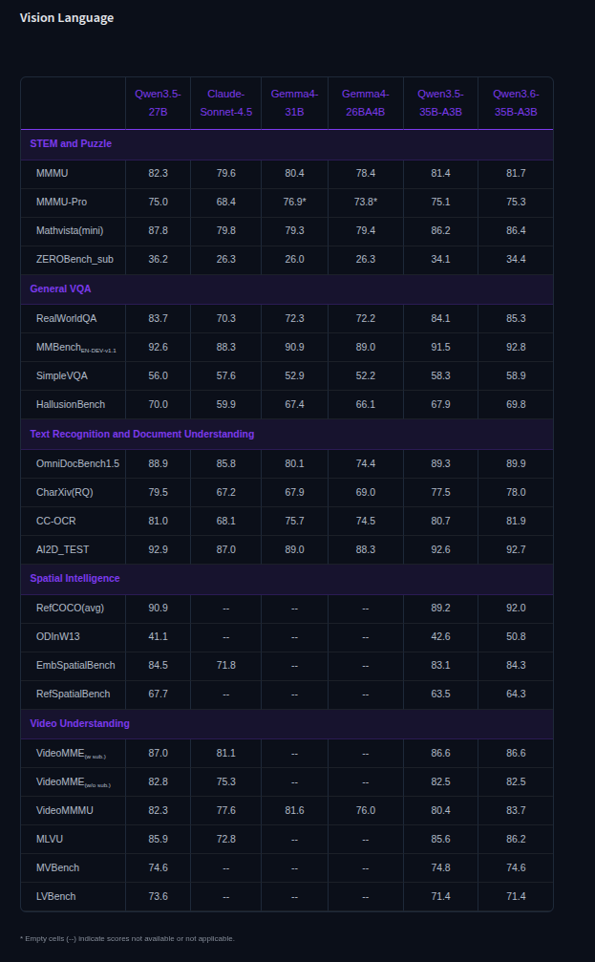Click the 36.2 score in ZEROBench_sub row
The image size is (595, 962).
click(158, 260)
